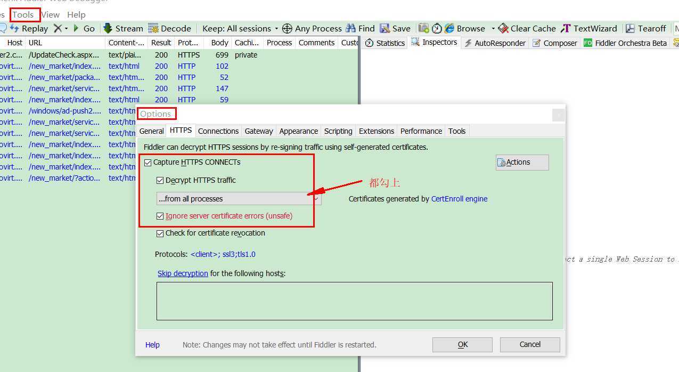Click the Go resume button
Viewport: 679px width, 372px height.
tap(84, 28)
